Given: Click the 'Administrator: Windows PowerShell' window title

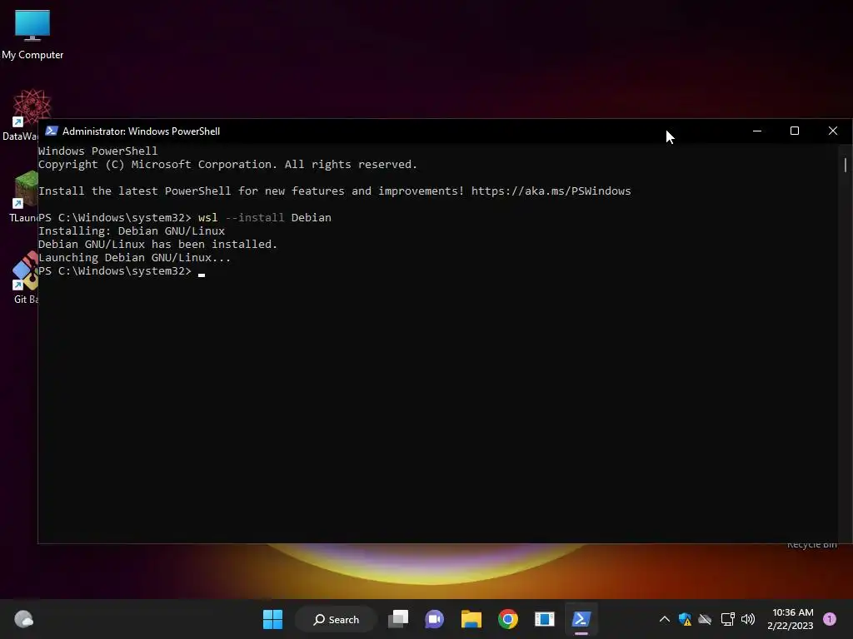Looking at the screenshot, I should point(141,131).
